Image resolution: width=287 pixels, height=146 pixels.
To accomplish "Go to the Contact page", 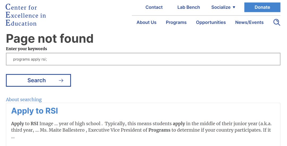I will [154, 7].
